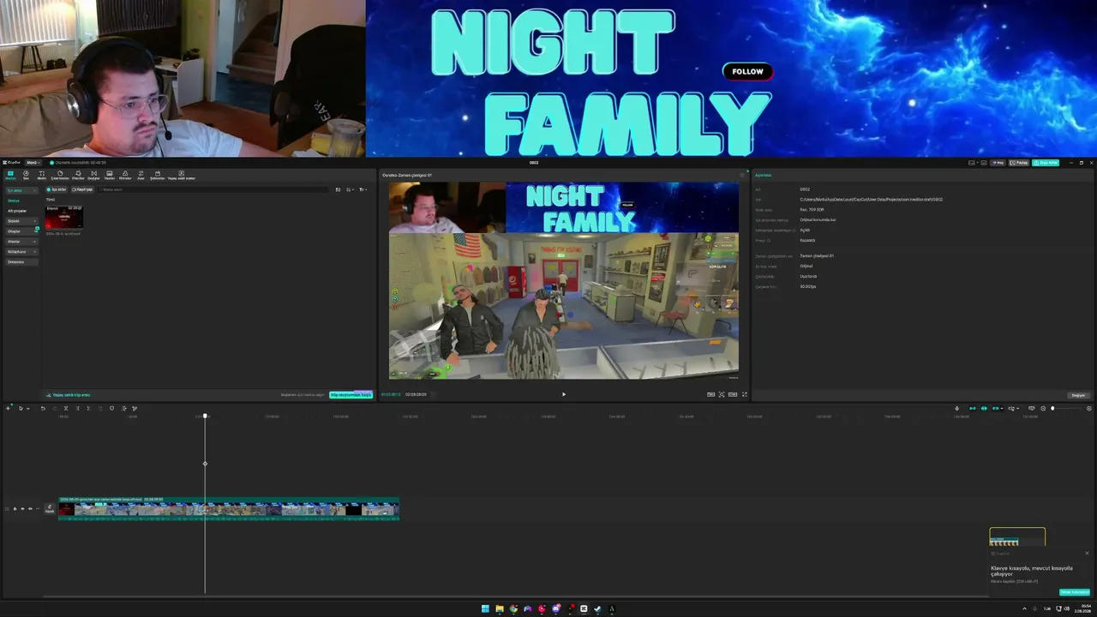Image resolution: width=1097 pixels, height=617 pixels.
Task: Enter fullscreen preview
Action: (744, 394)
